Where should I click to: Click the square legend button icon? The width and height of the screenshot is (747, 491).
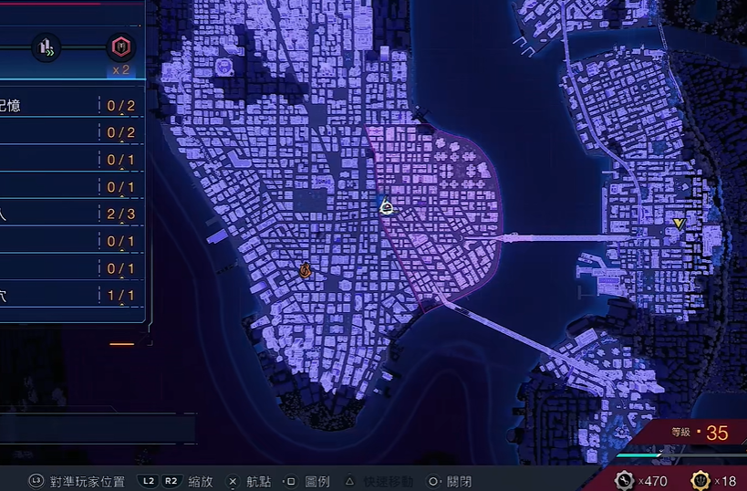[x=291, y=482]
